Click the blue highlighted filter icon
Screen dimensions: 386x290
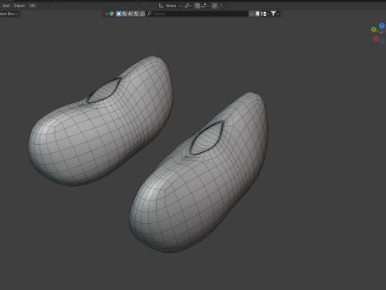click(119, 14)
